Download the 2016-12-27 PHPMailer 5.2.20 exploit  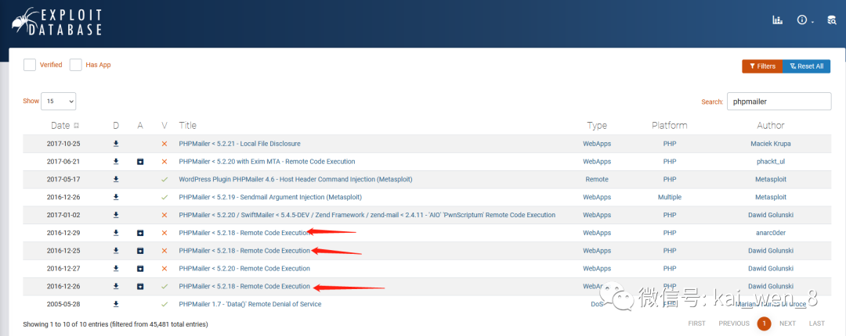(x=116, y=268)
